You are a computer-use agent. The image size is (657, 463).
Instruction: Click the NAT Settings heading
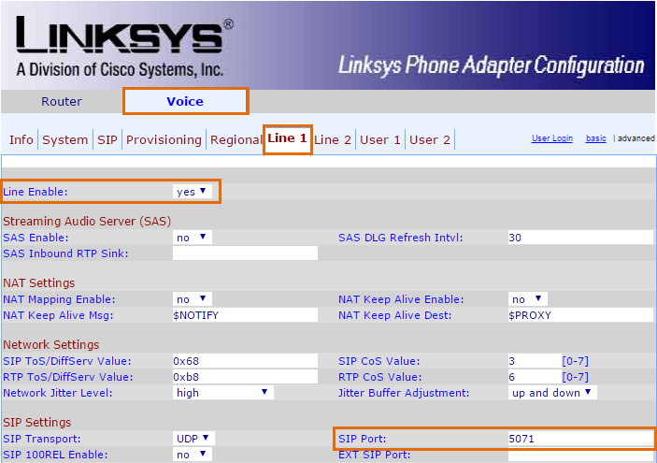39,283
